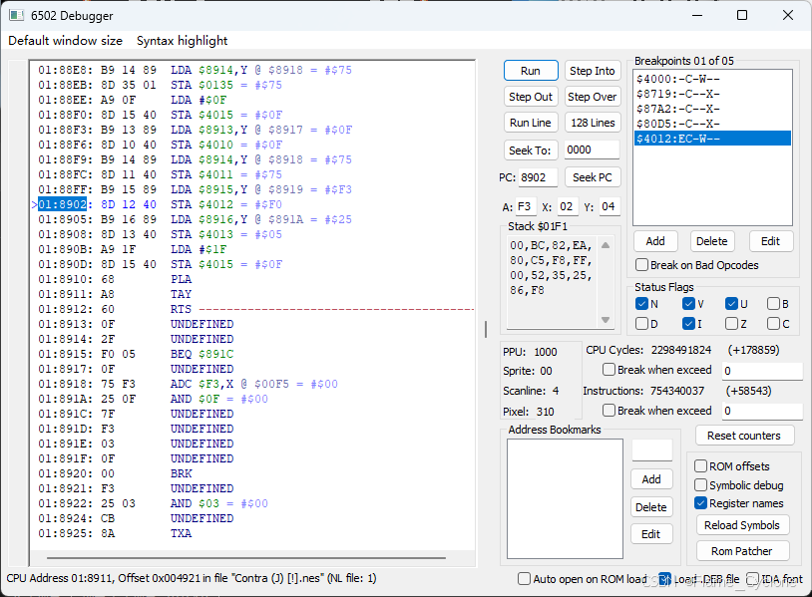Focus the CPU Cycles exceed value field
Image resolution: width=812 pixels, height=597 pixels.
click(762, 371)
